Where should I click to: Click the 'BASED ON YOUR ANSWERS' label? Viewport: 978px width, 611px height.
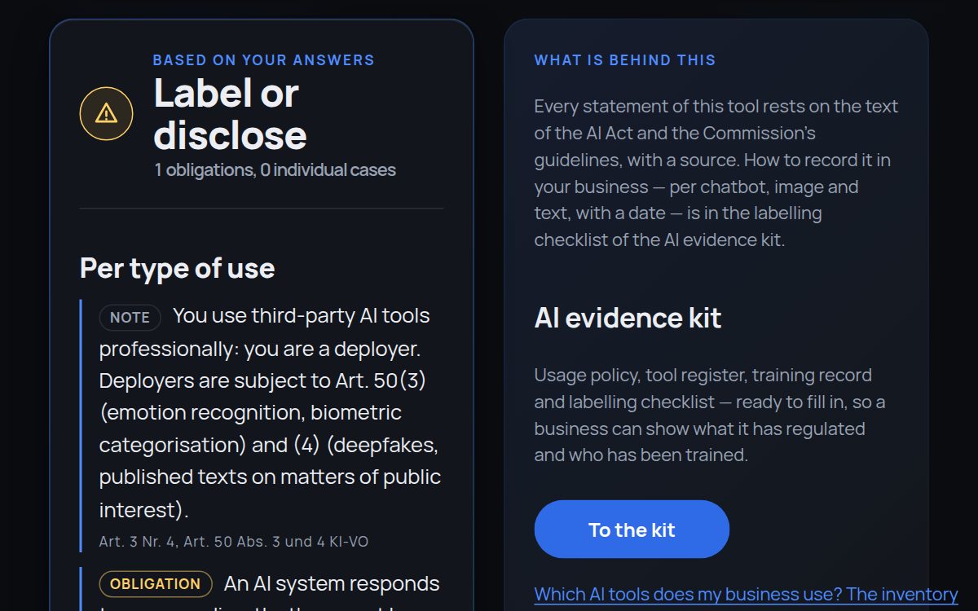264,60
